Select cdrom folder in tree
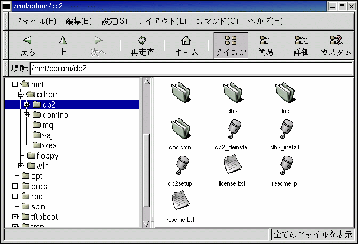The height and width of the screenshot is (244, 358). pyautogui.click(x=42, y=95)
